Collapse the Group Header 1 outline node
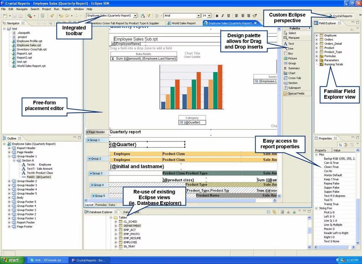The height and width of the screenshot is (264, 362). [9, 156]
